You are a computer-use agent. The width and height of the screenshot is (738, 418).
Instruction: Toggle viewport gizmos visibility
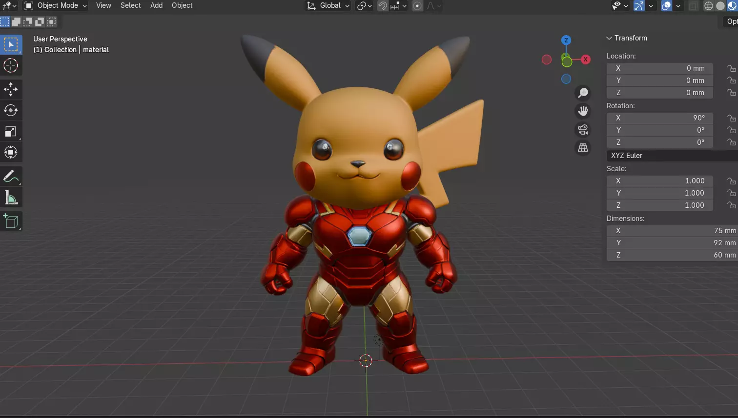coord(639,6)
